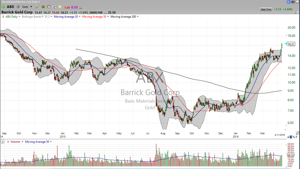Open the wrench and screwdriver chart settings
300x169 pixels.
(x=37, y=7)
